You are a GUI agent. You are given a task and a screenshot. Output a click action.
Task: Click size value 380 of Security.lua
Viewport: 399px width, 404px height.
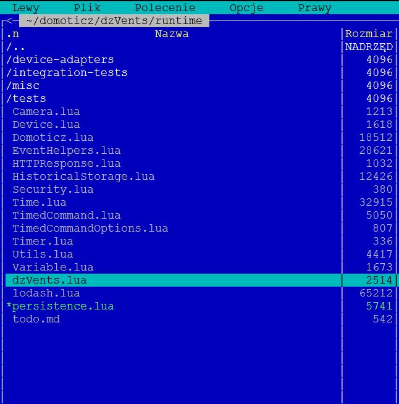click(382, 190)
